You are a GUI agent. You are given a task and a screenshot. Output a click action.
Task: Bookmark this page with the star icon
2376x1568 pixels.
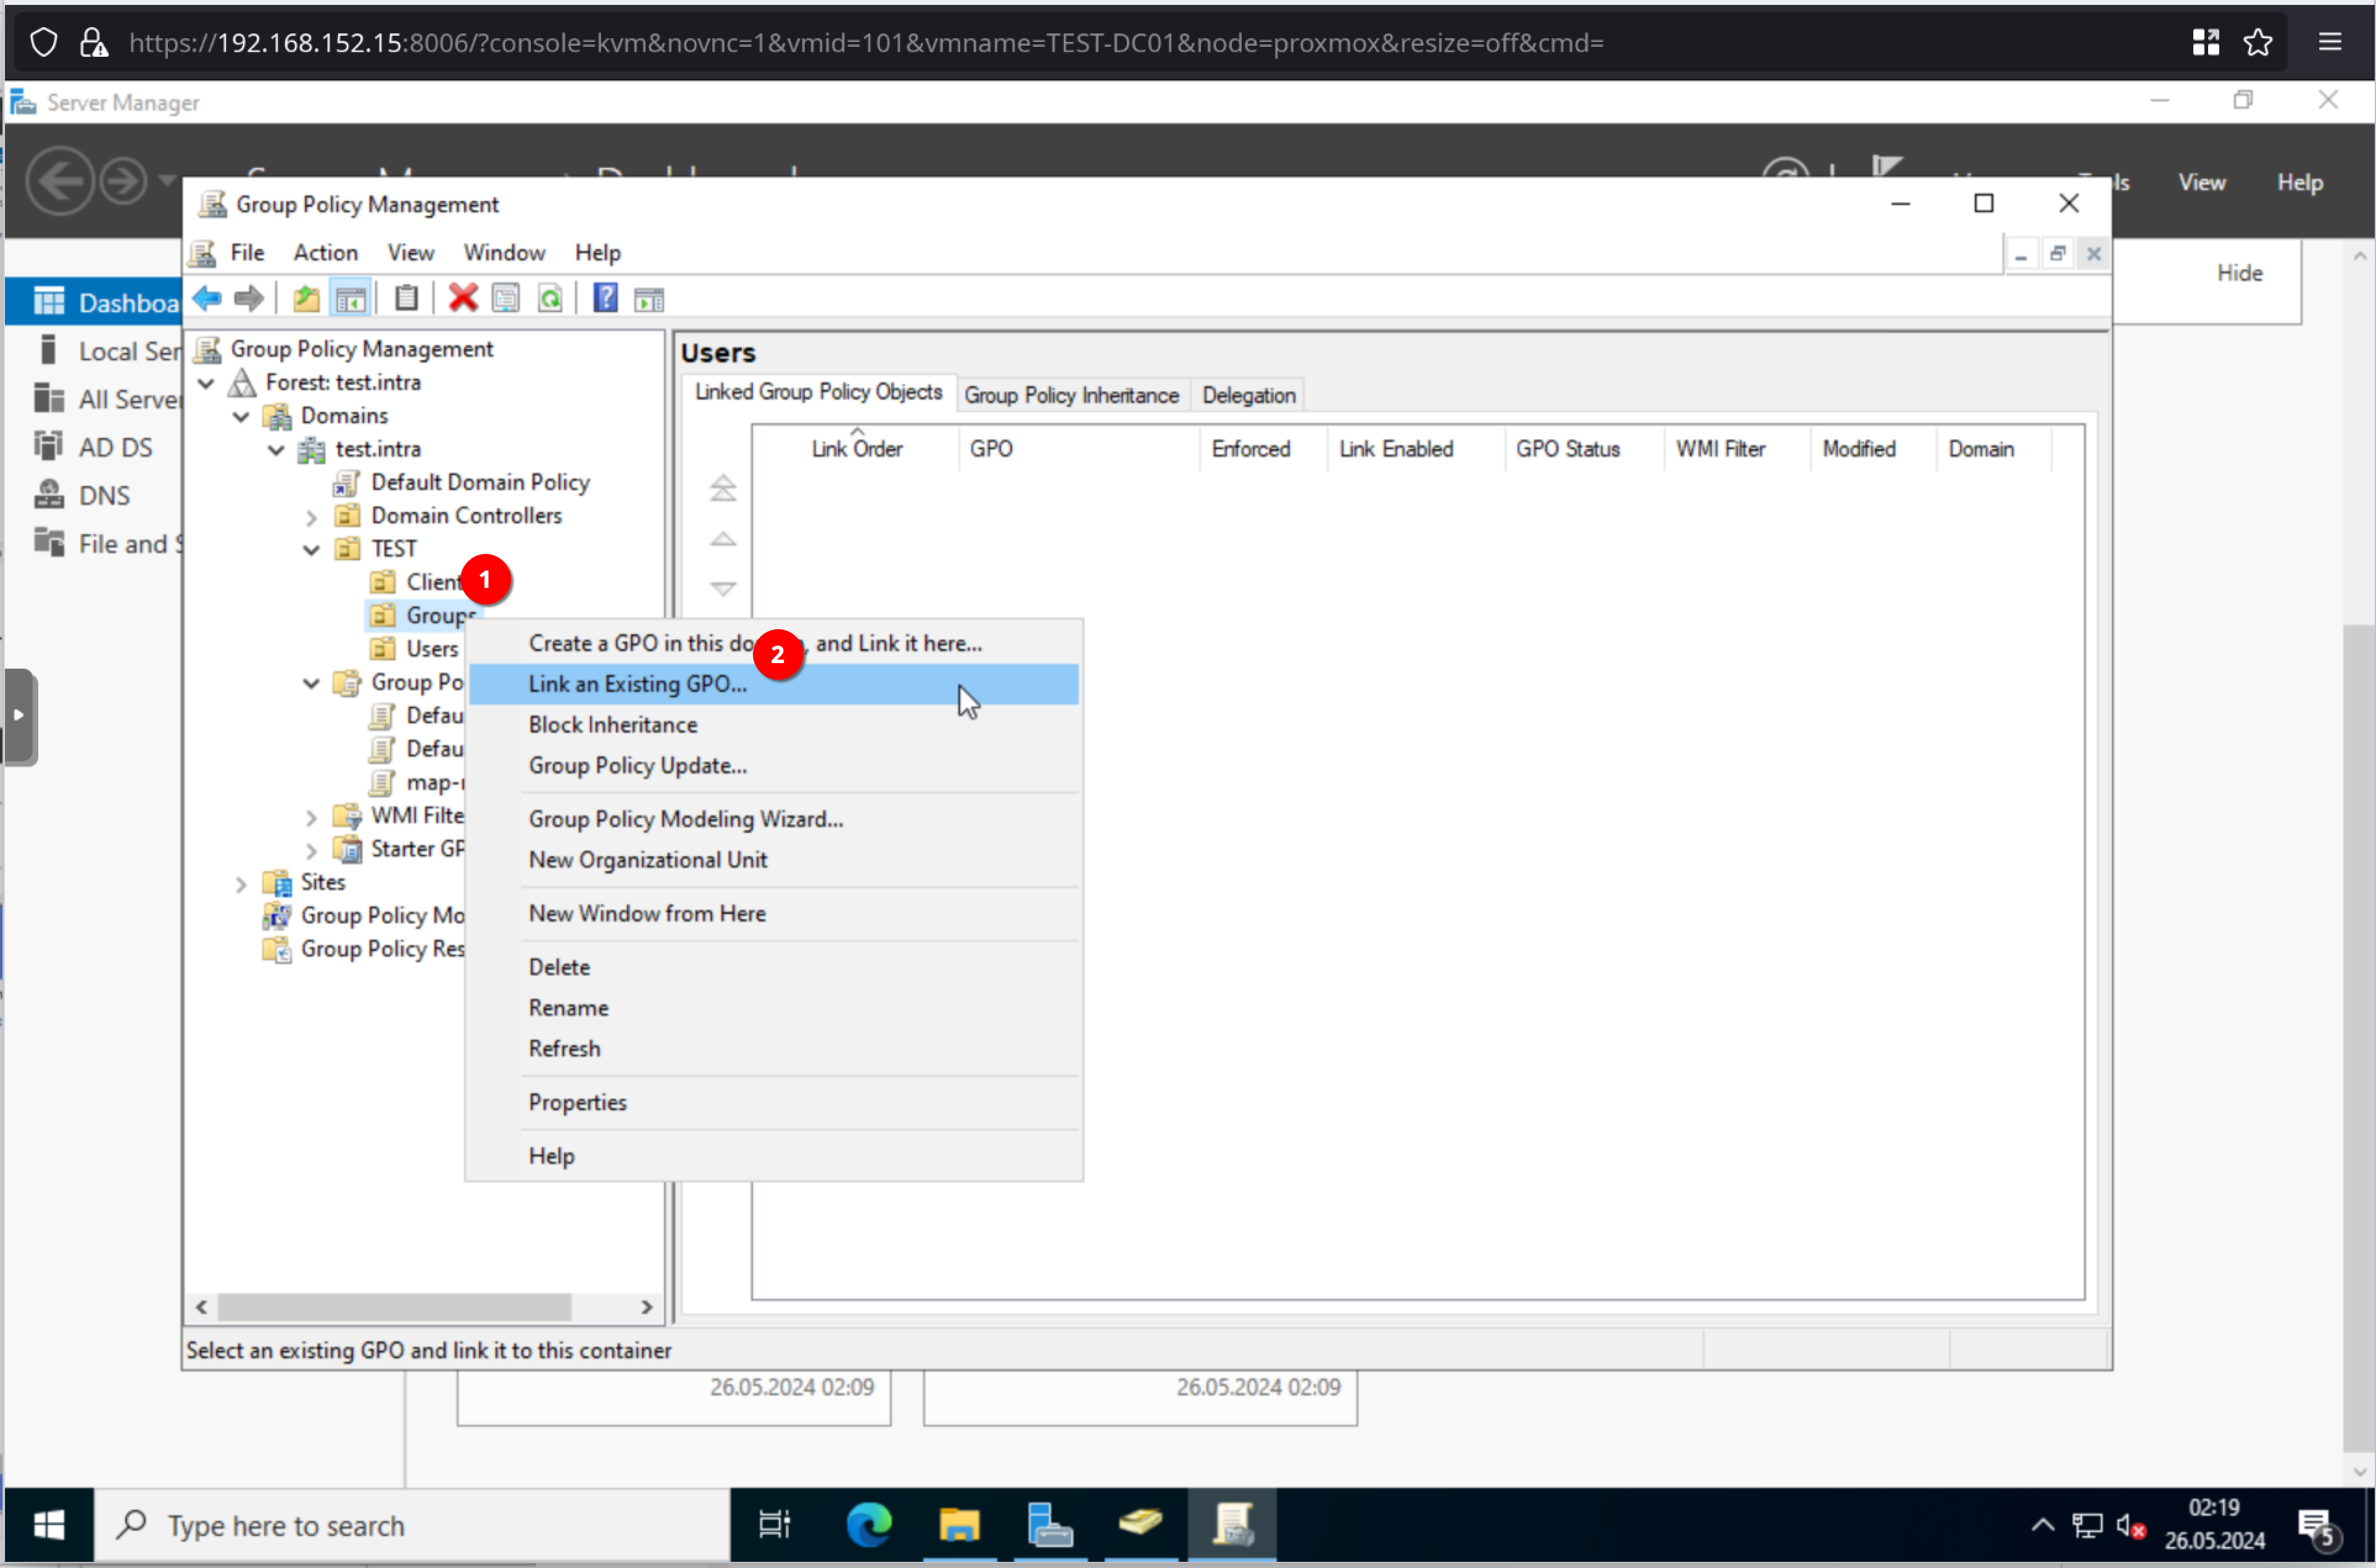pos(2258,42)
